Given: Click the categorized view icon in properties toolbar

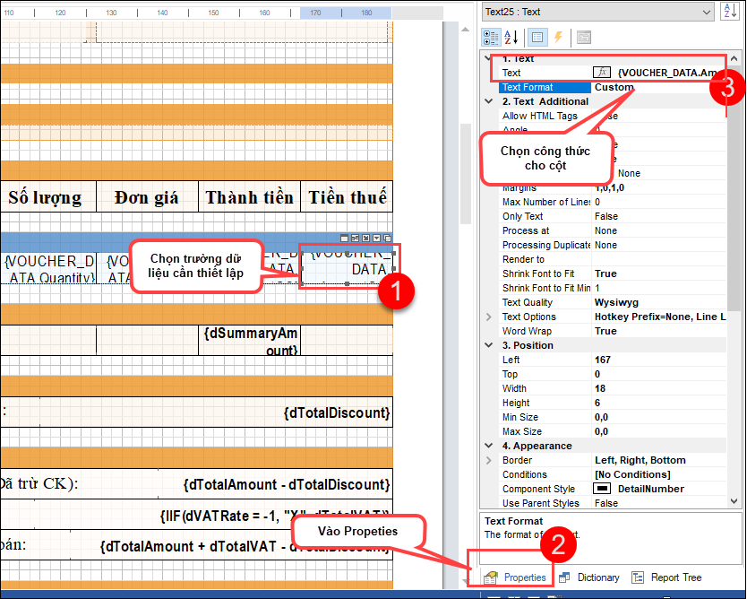Looking at the screenshot, I should click(x=492, y=38).
